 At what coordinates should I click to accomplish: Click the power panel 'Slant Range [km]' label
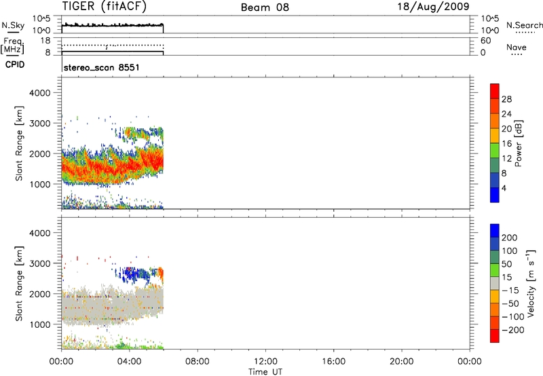[18, 143]
